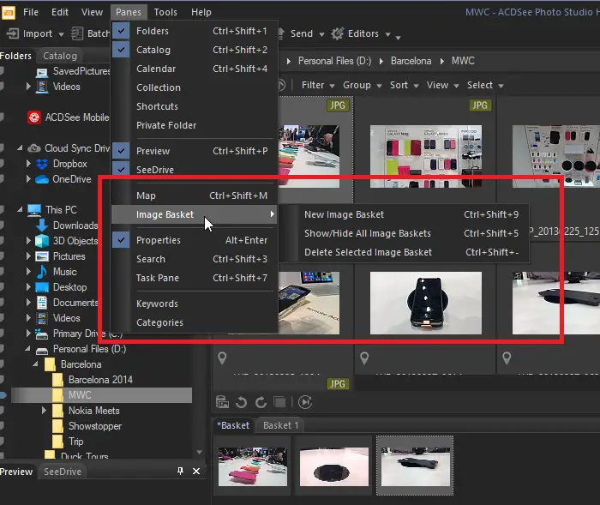Screen dimensions: 600x505
Task: Switch to the Catalog tab
Action: (x=60, y=56)
